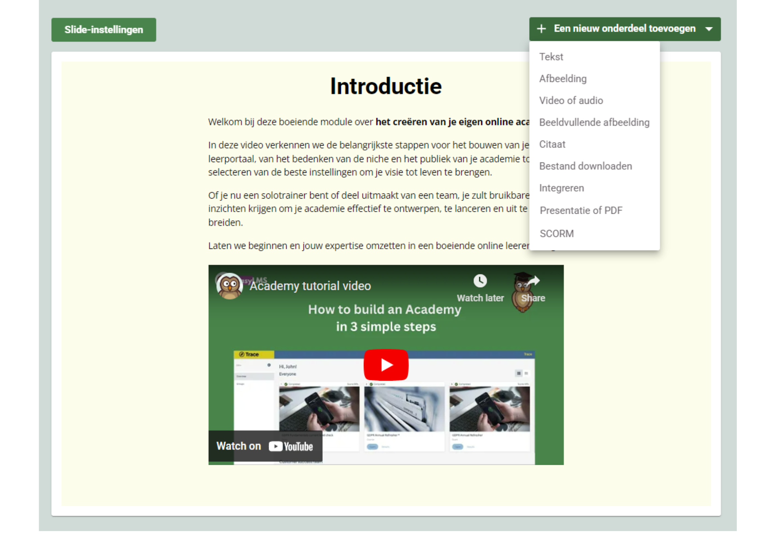This screenshot has width=757, height=535.
Task: Play the Academy tutorial YouTube video
Action: (385, 364)
